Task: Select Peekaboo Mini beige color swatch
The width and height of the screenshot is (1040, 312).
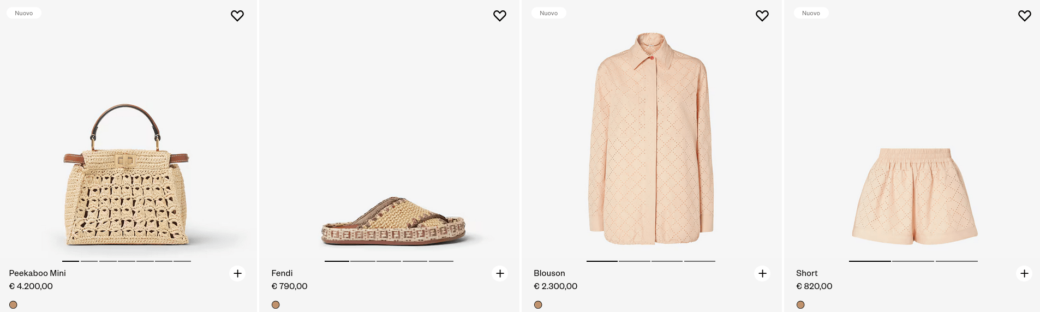Action: tap(13, 305)
